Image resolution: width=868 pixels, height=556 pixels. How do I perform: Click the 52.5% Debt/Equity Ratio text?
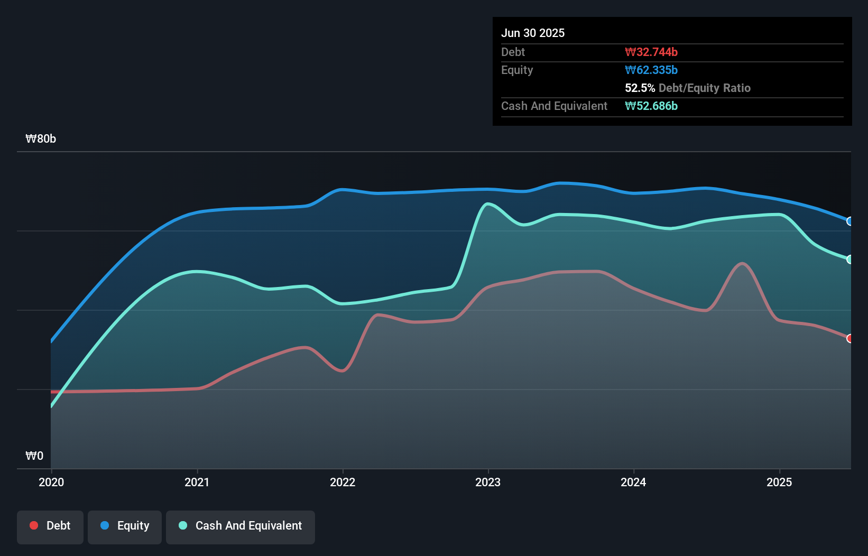tap(688, 88)
